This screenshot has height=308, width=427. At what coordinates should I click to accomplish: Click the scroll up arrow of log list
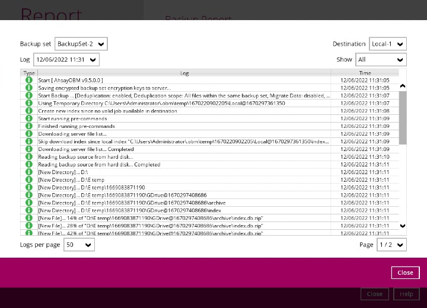[403, 86]
